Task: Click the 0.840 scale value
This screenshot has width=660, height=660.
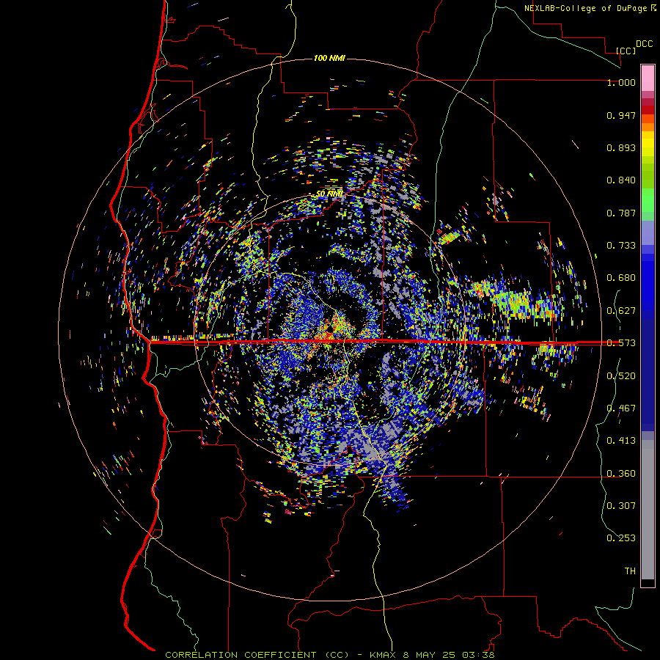Action: point(621,180)
